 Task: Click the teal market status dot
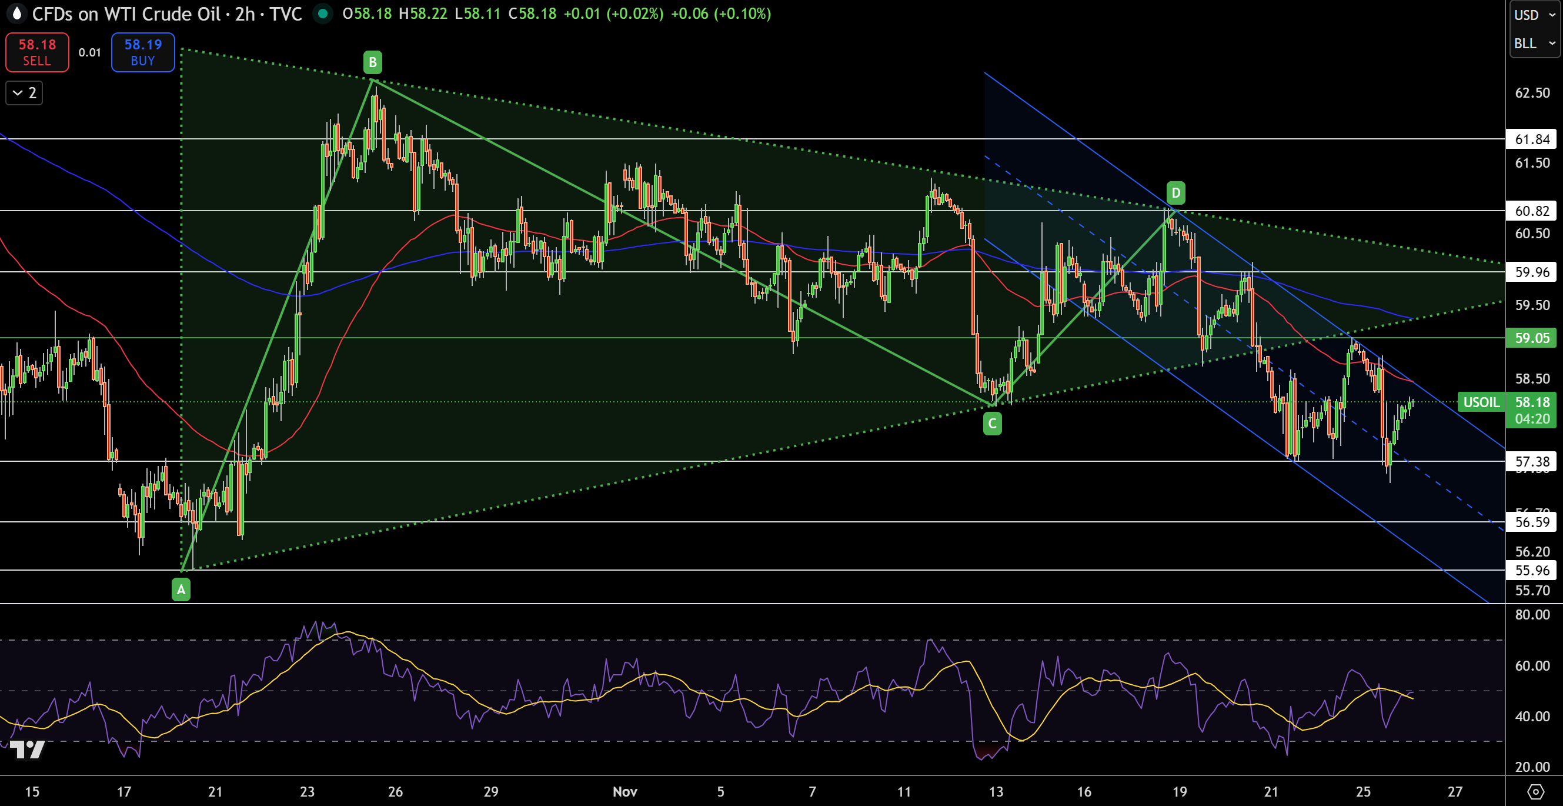click(x=323, y=13)
